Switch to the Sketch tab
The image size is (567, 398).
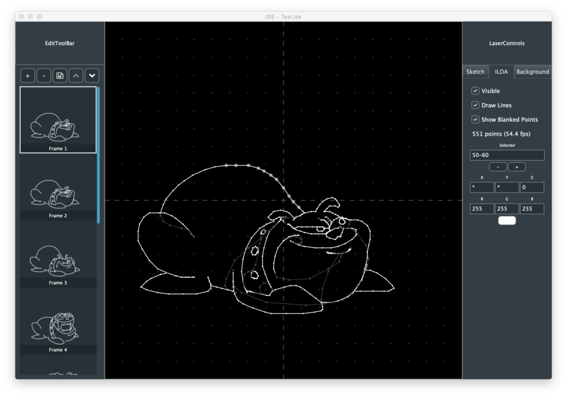click(475, 71)
